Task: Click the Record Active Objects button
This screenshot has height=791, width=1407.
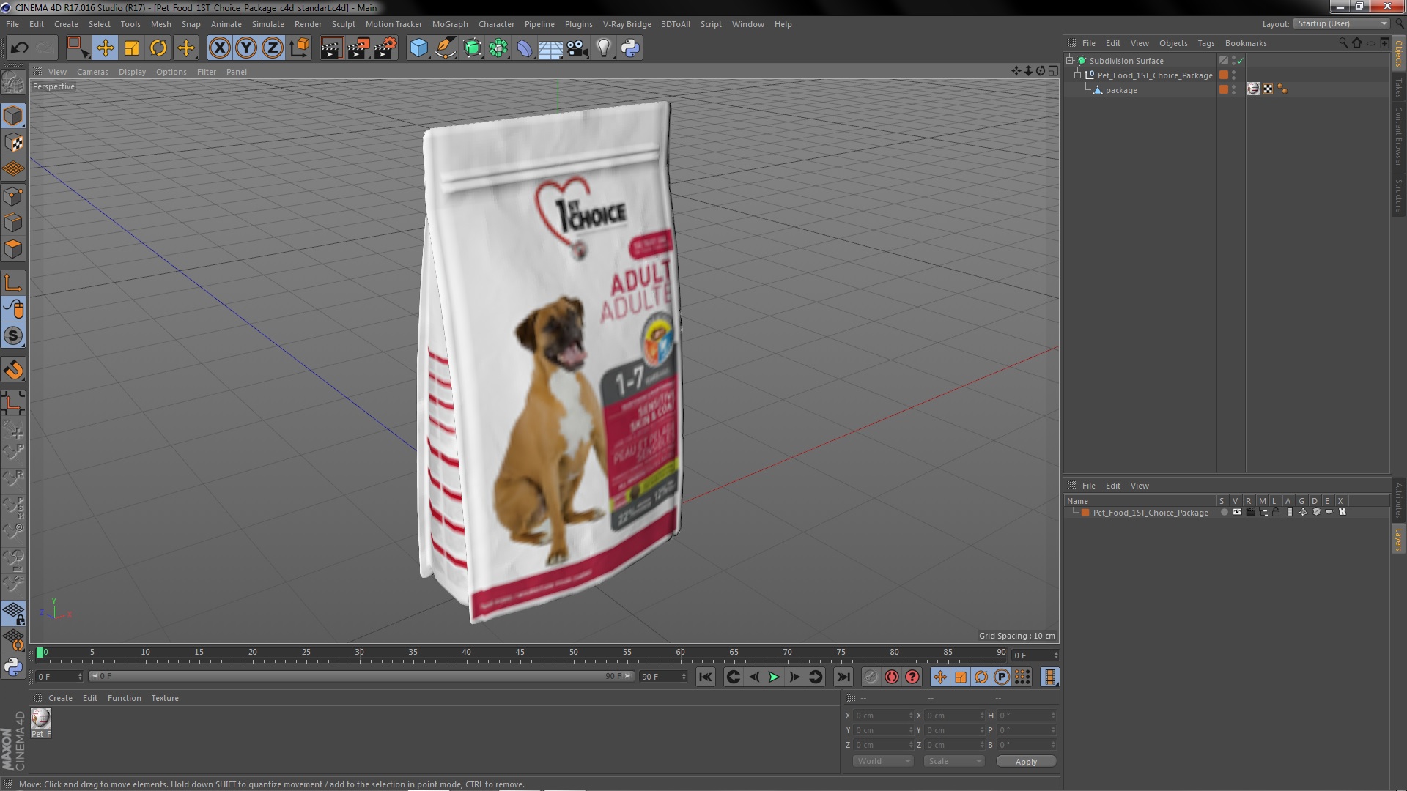Action: point(871,677)
